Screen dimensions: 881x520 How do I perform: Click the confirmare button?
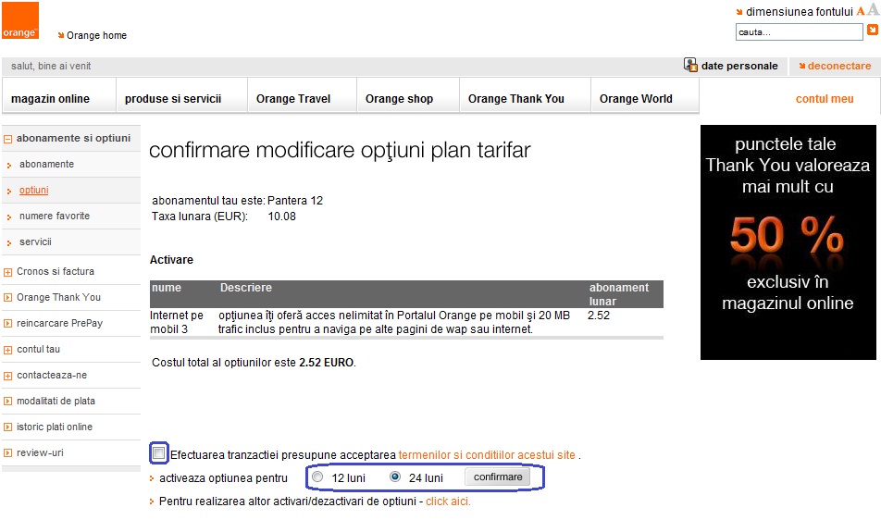497,477
